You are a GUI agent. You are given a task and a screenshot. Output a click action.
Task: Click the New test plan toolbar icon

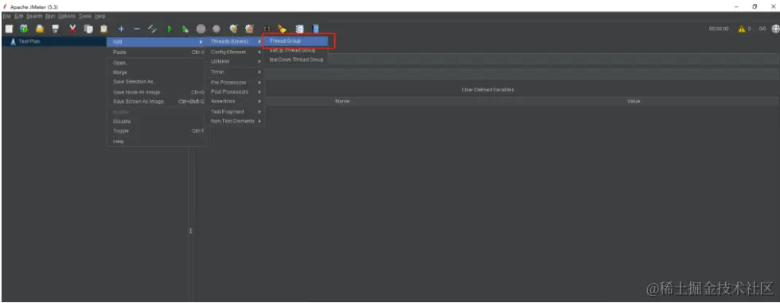(9, 29)
